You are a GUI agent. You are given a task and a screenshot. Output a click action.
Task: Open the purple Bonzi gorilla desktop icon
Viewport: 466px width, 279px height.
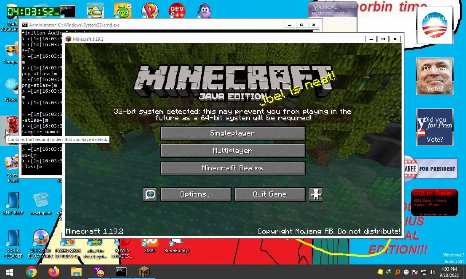205,11
